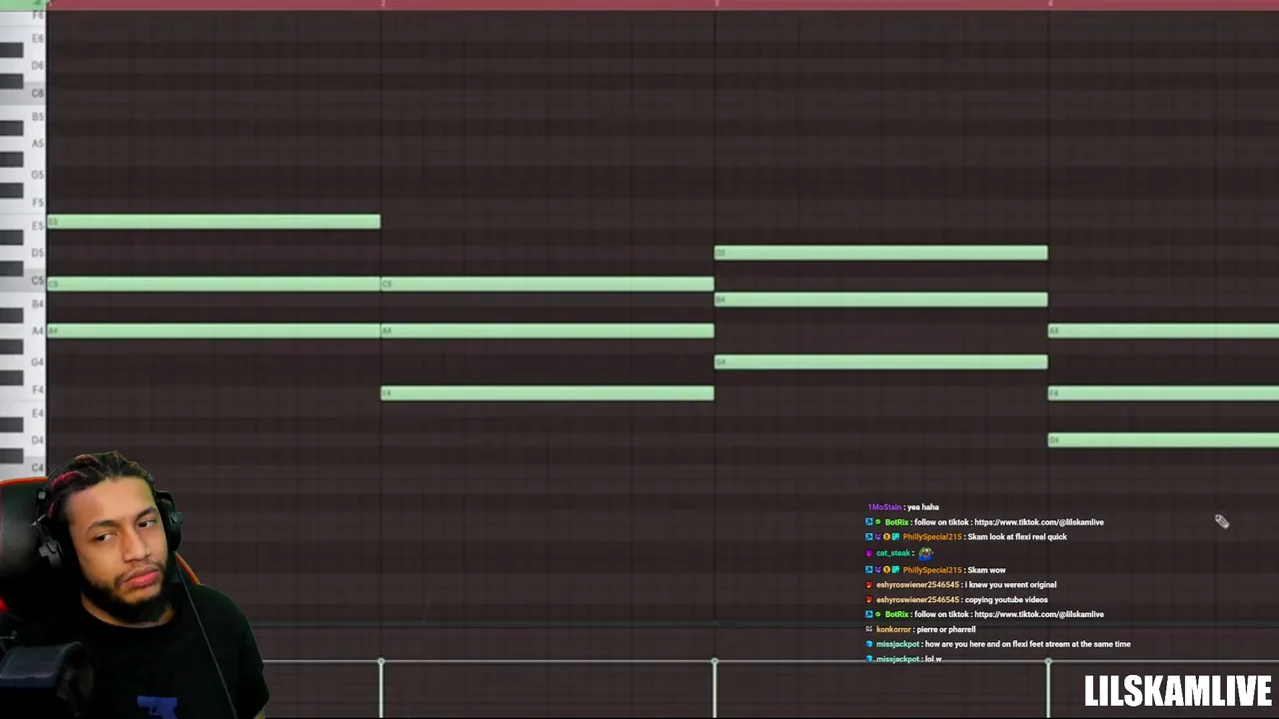Select the C5 note starting at bar one
1279x719 pixels.
[214, 284]
